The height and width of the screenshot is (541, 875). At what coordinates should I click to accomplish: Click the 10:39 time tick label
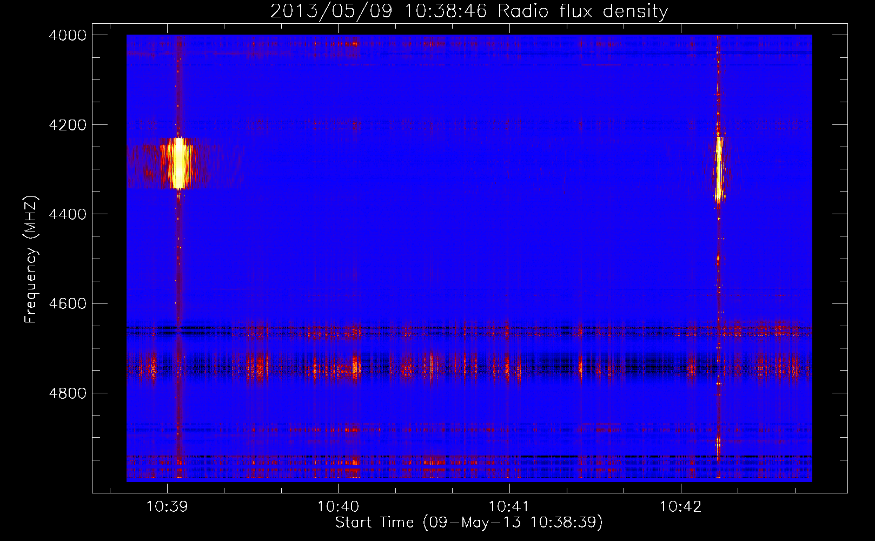pos(167,507)
